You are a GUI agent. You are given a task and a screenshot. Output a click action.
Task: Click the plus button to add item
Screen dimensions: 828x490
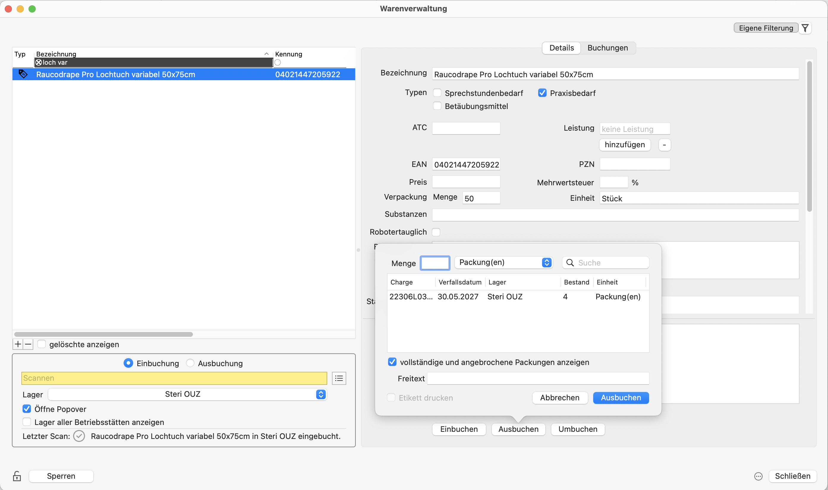click(18, 344)
